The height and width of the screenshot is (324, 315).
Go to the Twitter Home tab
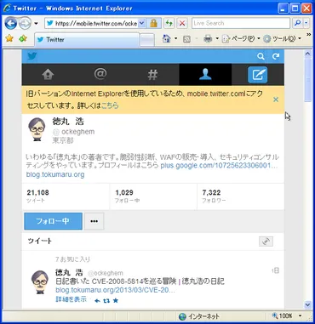tap(48, 75)
